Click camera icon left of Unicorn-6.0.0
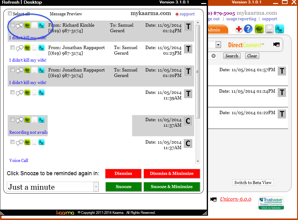This screenshot has width=298, height=220. click(214, 199)
